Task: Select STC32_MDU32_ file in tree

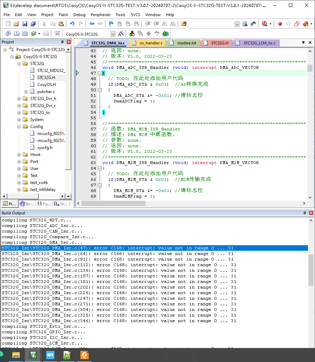Action: [51, 71]
